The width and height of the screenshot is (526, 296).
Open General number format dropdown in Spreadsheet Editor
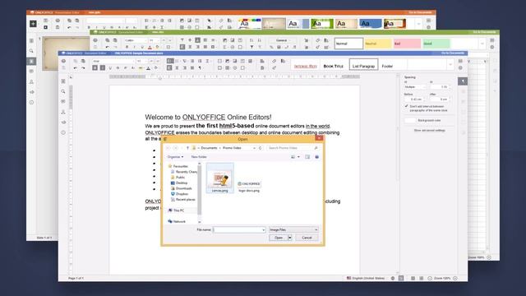click(x=283, y=40)
